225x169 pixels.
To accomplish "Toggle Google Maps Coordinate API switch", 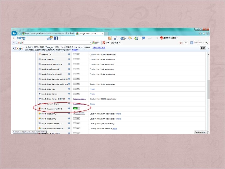I will coord(77,123).
